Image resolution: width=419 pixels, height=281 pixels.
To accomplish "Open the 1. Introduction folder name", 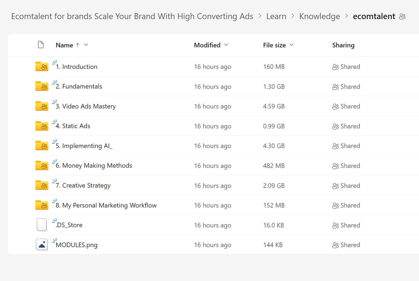I will [x=77, y=67].
